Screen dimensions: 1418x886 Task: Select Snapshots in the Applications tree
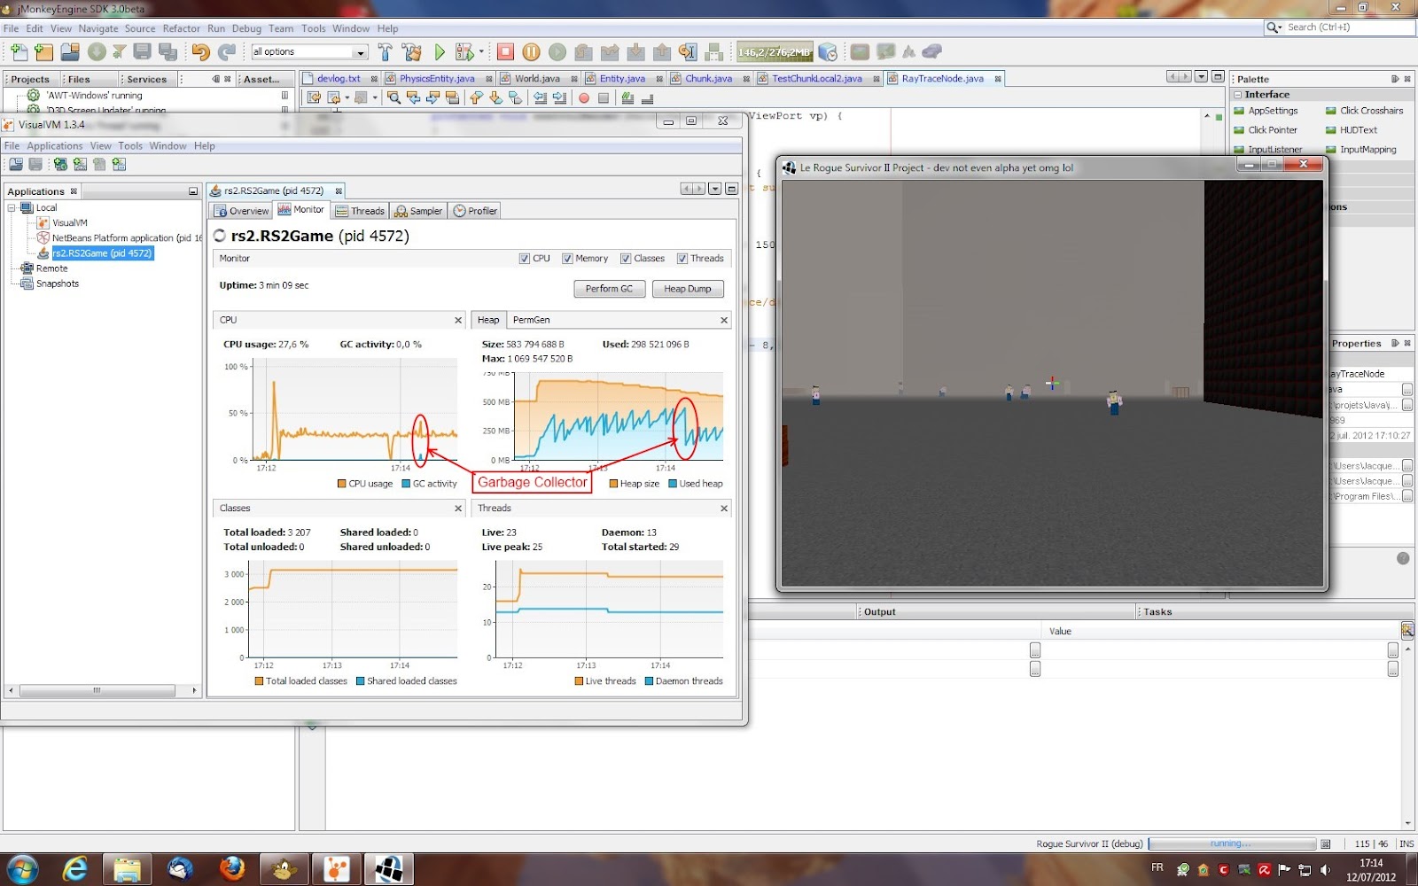(x=58, y=284)
